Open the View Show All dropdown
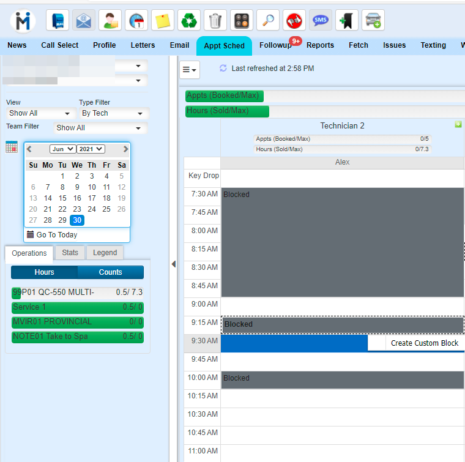This screenshot has height=462, width=465. click(x=40, y=113)
